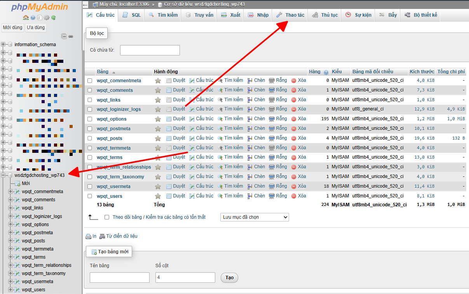Mark wpqt_options as favorite with star icon
469x294 pixels.
click(x=158, y=119)
